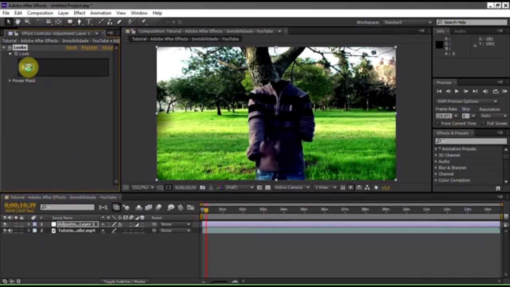510x287 pixels.
Task: Switch to the Audio panel tab
Action: click(x=460, y=31)
